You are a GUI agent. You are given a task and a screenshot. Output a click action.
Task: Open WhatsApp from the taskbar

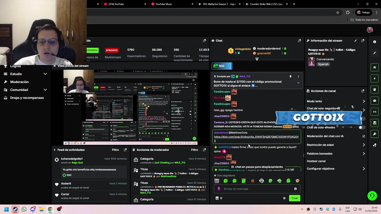point(24,209)
